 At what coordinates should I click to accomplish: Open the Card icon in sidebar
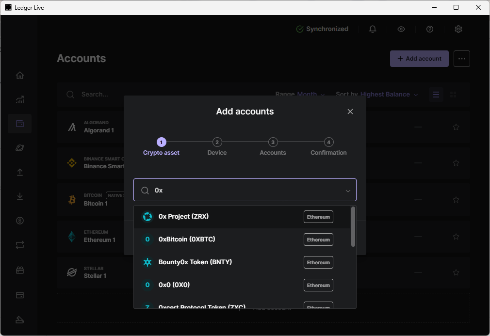(20, 295)
